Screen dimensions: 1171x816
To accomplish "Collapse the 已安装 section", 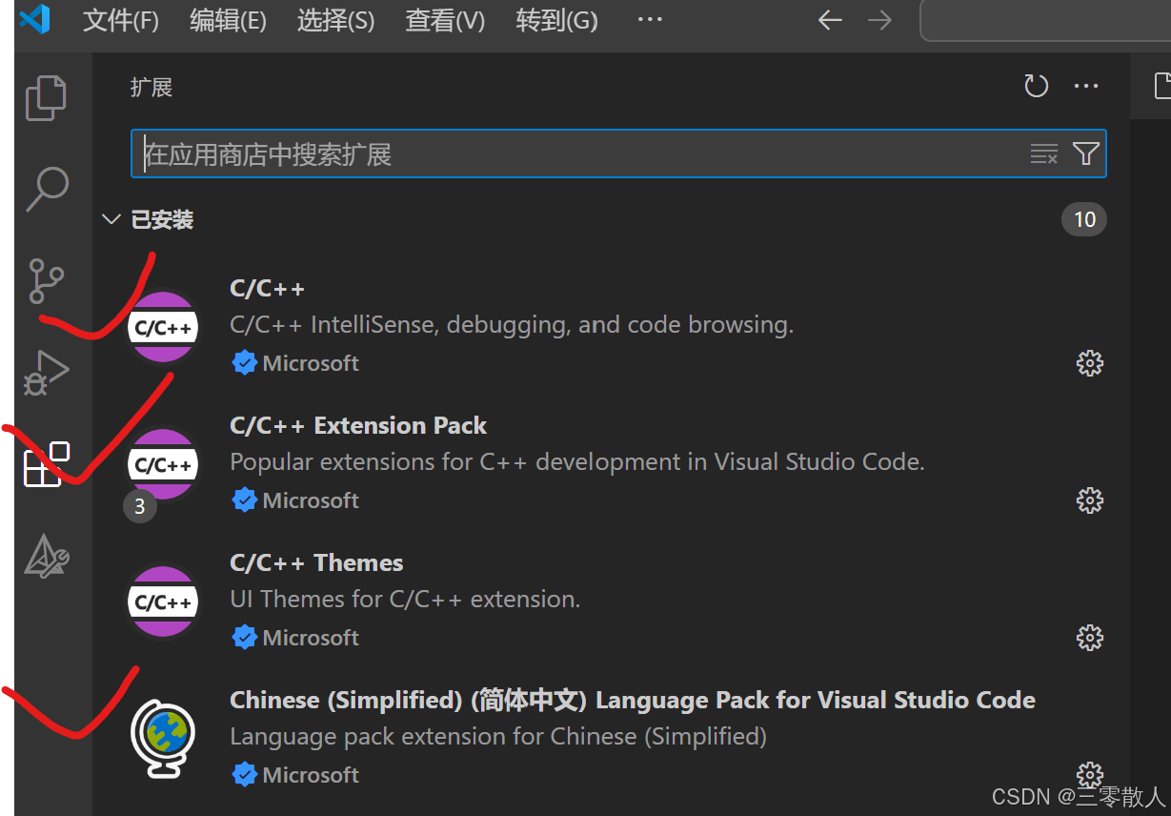I will tap(111, 218).
